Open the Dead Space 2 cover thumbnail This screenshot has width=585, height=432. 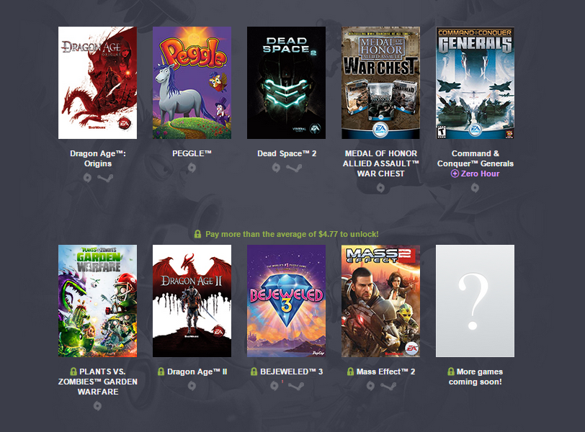pos(286,83)
